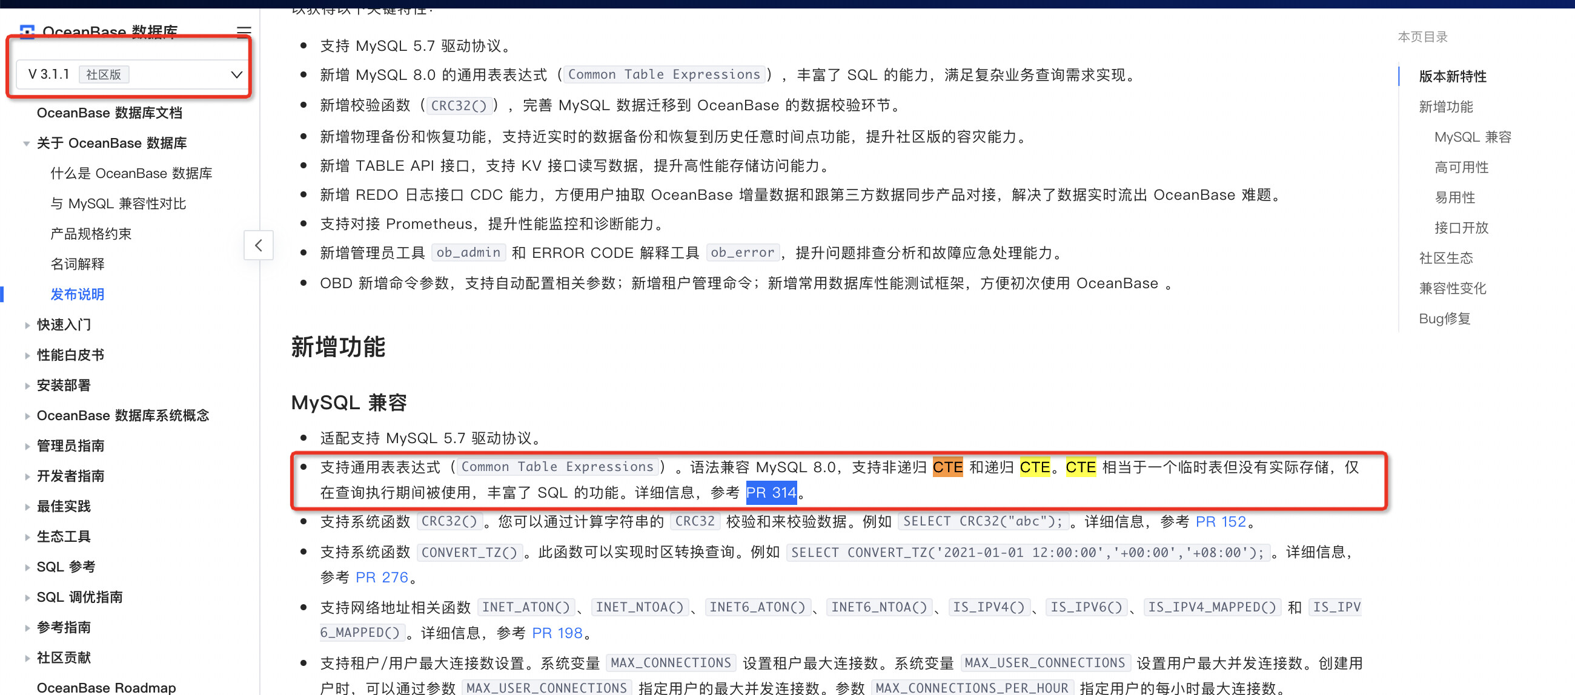Open 与 MySQL 兼容性对比 page
The height and width of the screenshot is (695, 1575).
[118, 203]
